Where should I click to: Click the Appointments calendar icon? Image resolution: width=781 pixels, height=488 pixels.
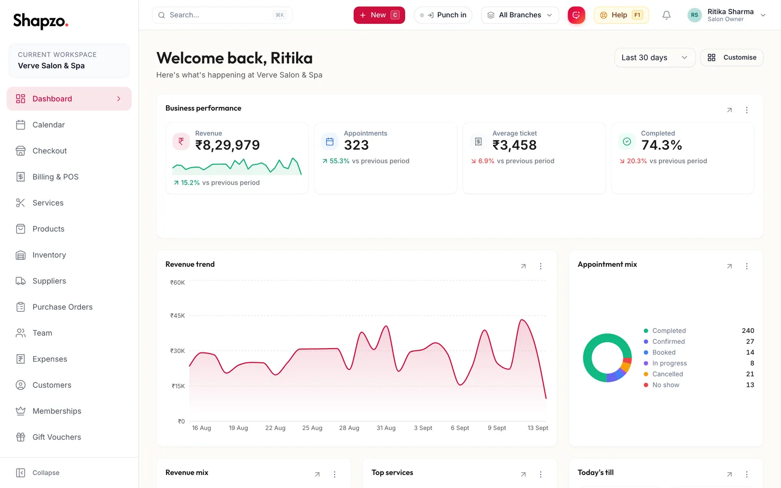pyautogui.click(x=330, y=142)
